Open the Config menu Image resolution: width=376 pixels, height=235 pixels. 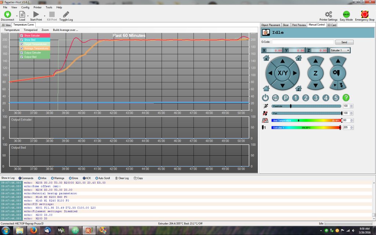pyautogui.click(x=25, y=7)
